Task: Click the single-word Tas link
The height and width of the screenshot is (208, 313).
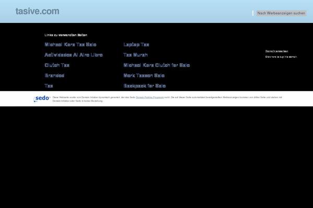Action: click(49, 86)
